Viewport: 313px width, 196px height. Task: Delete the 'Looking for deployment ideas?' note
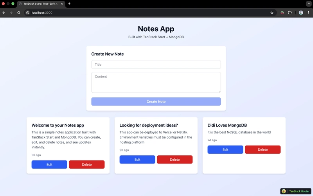coord(174,160)
